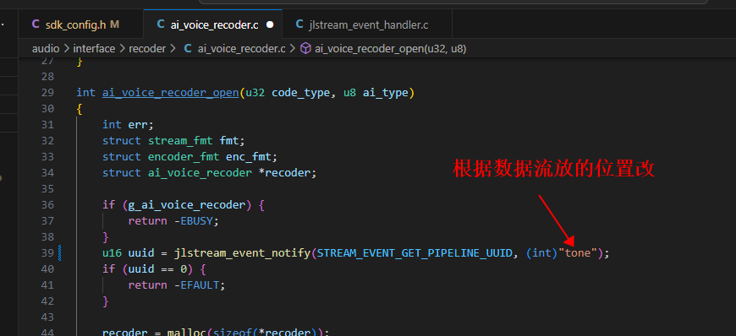Click the cube symbol icon in the breadcrumb

305,48
